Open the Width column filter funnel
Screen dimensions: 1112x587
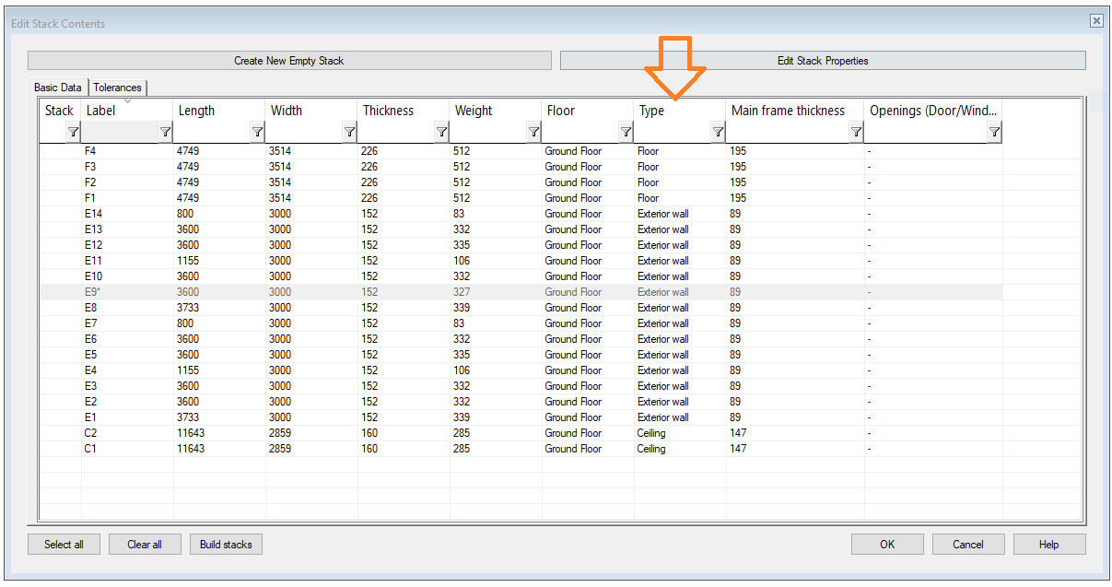[349, 133]
